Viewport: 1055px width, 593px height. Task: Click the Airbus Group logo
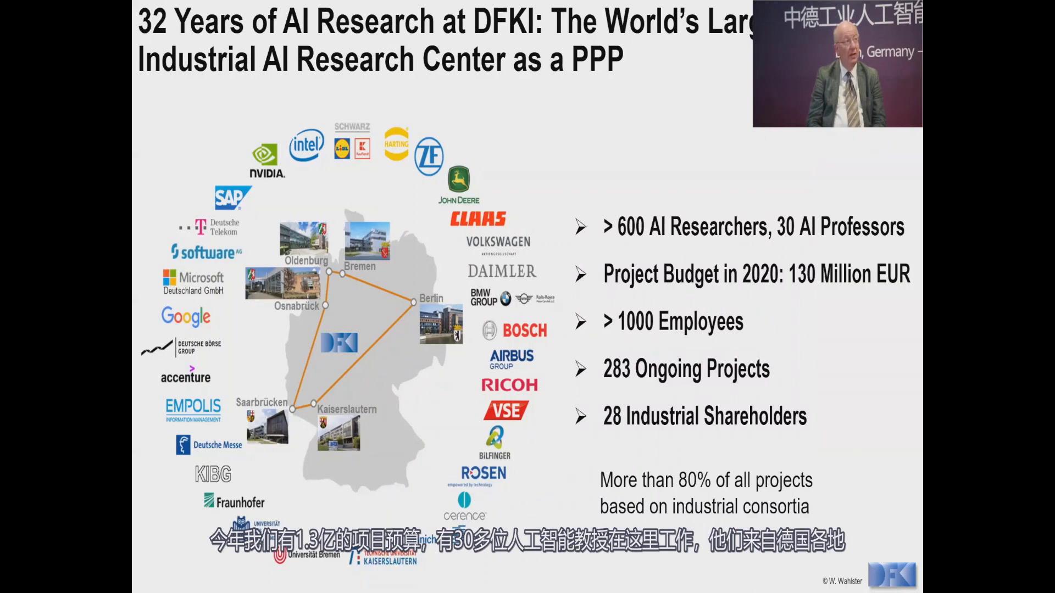512,359
